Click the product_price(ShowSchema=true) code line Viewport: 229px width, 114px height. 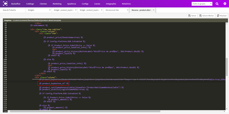[x=63, y=37]
